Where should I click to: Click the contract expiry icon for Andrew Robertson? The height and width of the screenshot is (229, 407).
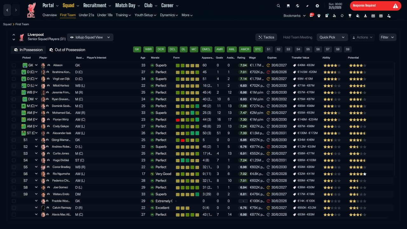(269, 147)
